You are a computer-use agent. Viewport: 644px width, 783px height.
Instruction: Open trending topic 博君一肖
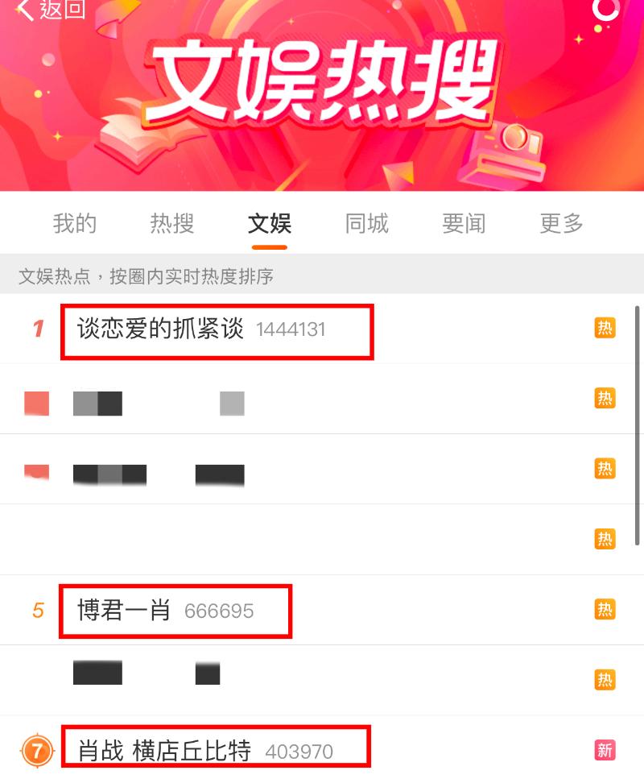tap(124, 611)
